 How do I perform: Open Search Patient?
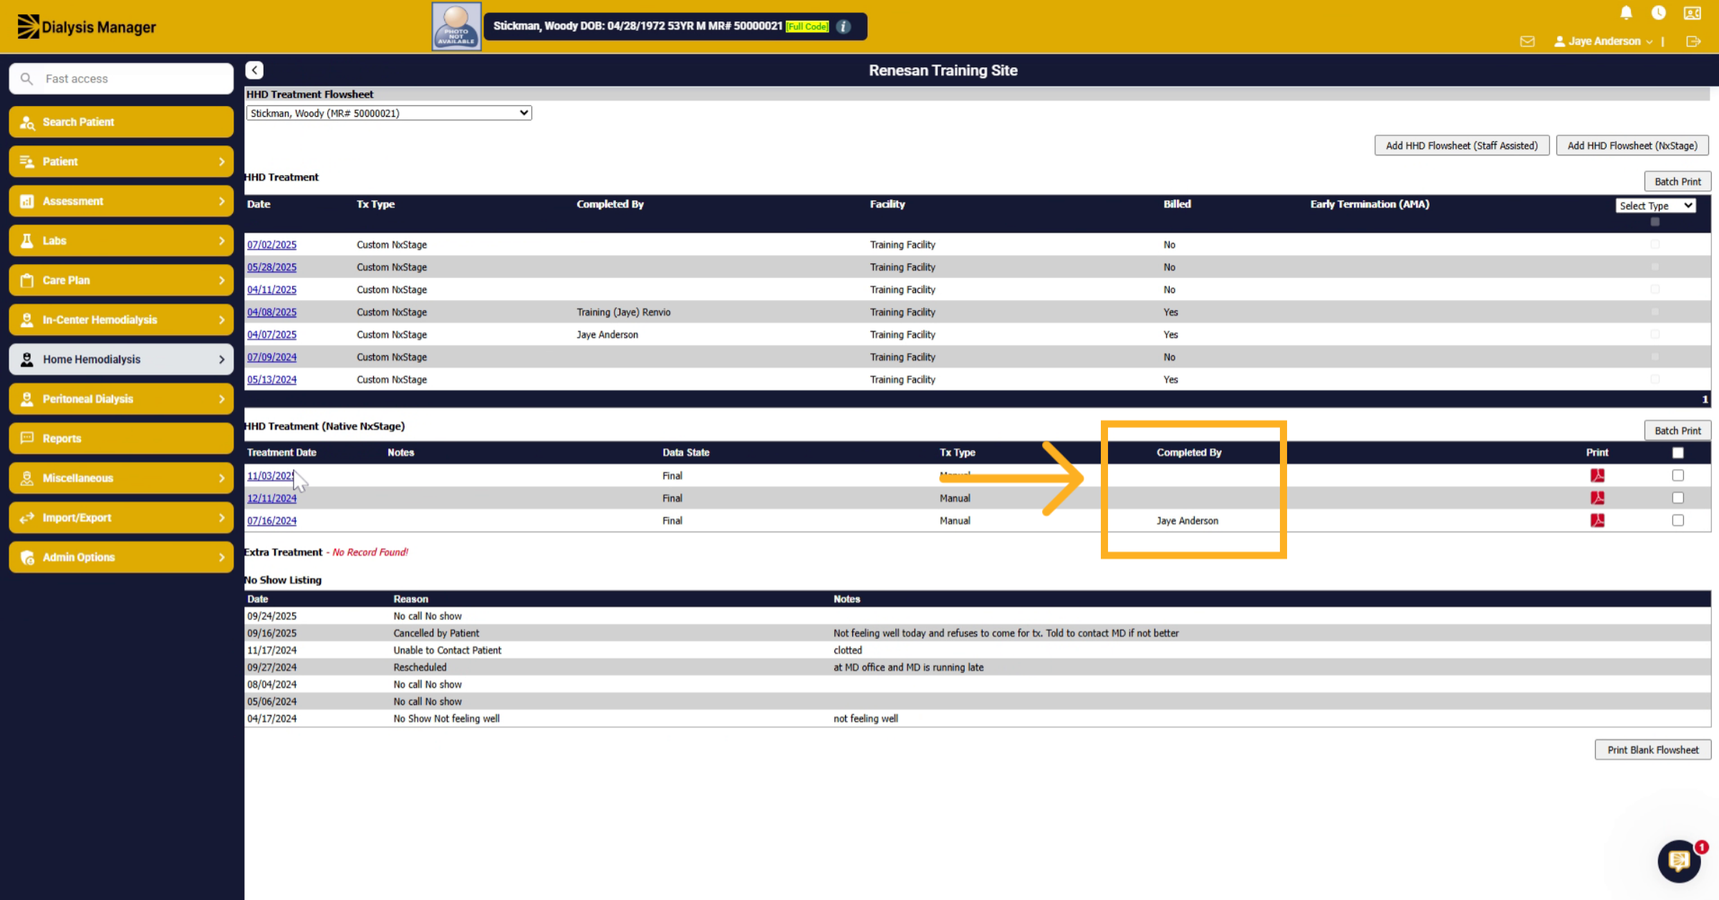tap(121, 122)
